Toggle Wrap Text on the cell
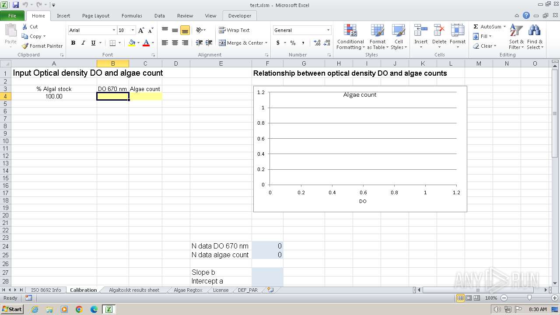The height and width of the screenshot is (315, 560). [x=234, y=30]
